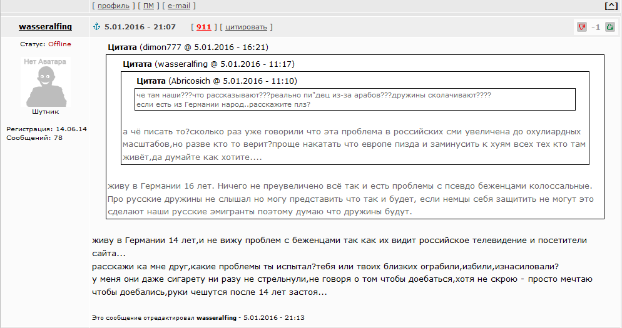Quote the post with цитировать

tap(246, 27)
